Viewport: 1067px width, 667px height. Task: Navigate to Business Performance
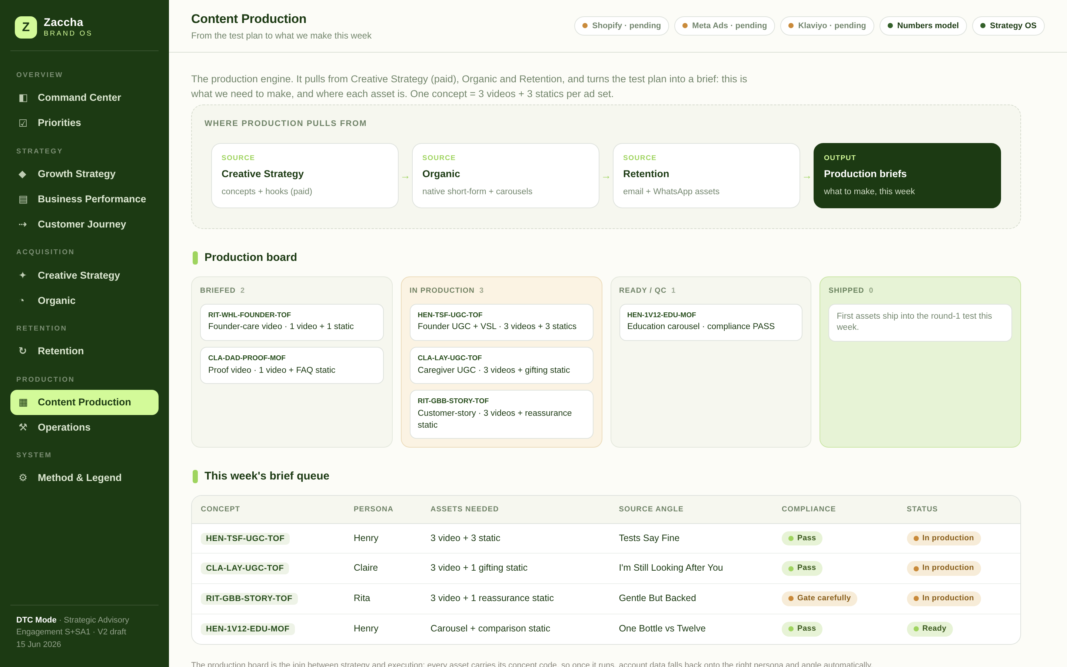84,199
